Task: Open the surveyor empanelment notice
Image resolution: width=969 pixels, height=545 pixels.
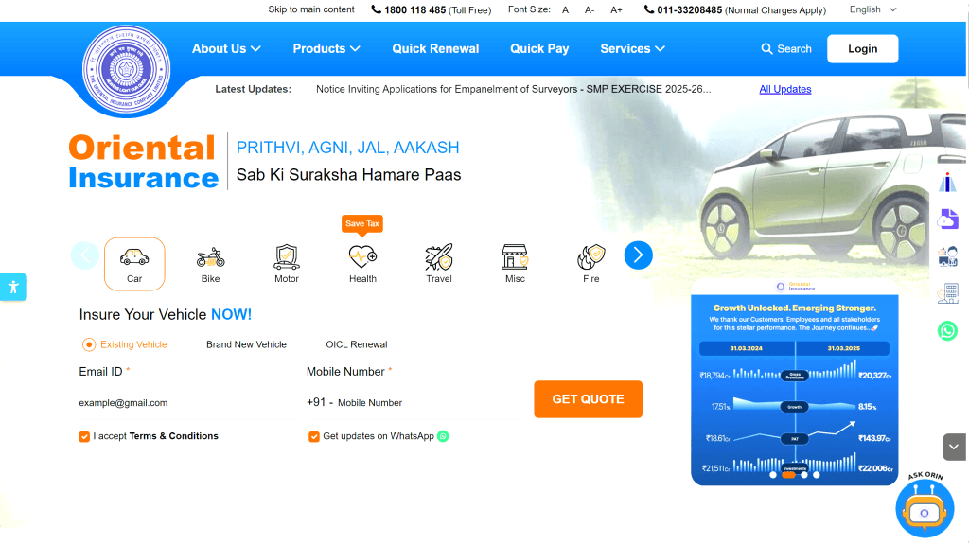Action: pos(514,89)
